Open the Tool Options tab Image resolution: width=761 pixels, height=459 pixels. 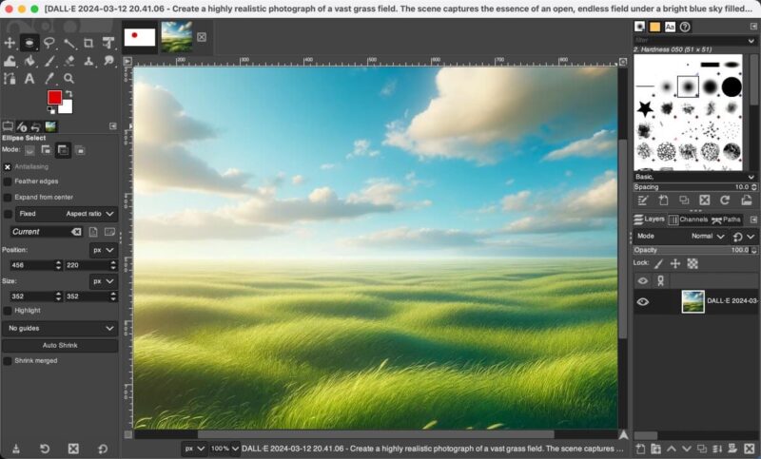[x=8, y=126]
